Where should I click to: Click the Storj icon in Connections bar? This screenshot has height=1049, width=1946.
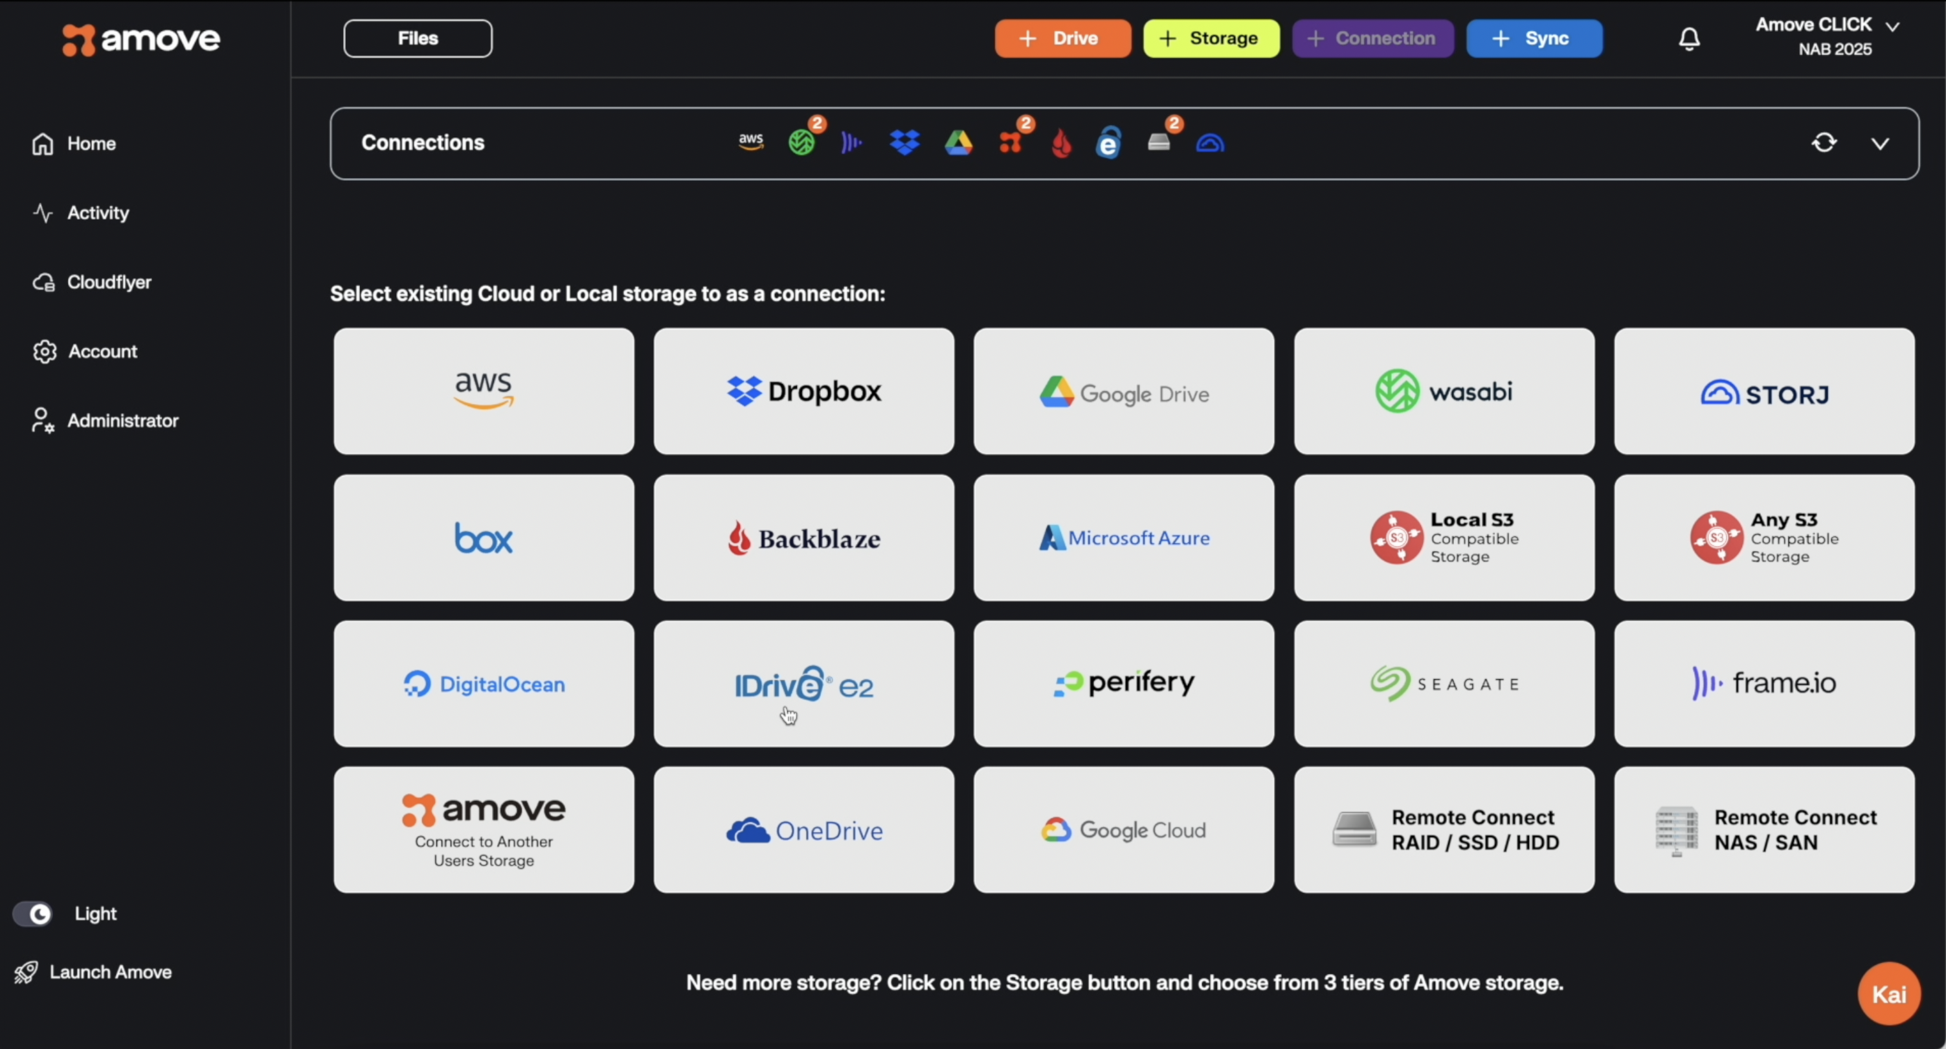pos(1210,143)
